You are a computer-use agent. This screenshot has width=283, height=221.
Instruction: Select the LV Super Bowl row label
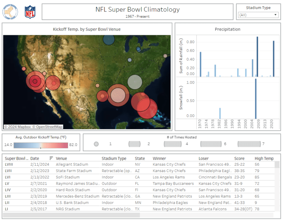click(7, 183)
